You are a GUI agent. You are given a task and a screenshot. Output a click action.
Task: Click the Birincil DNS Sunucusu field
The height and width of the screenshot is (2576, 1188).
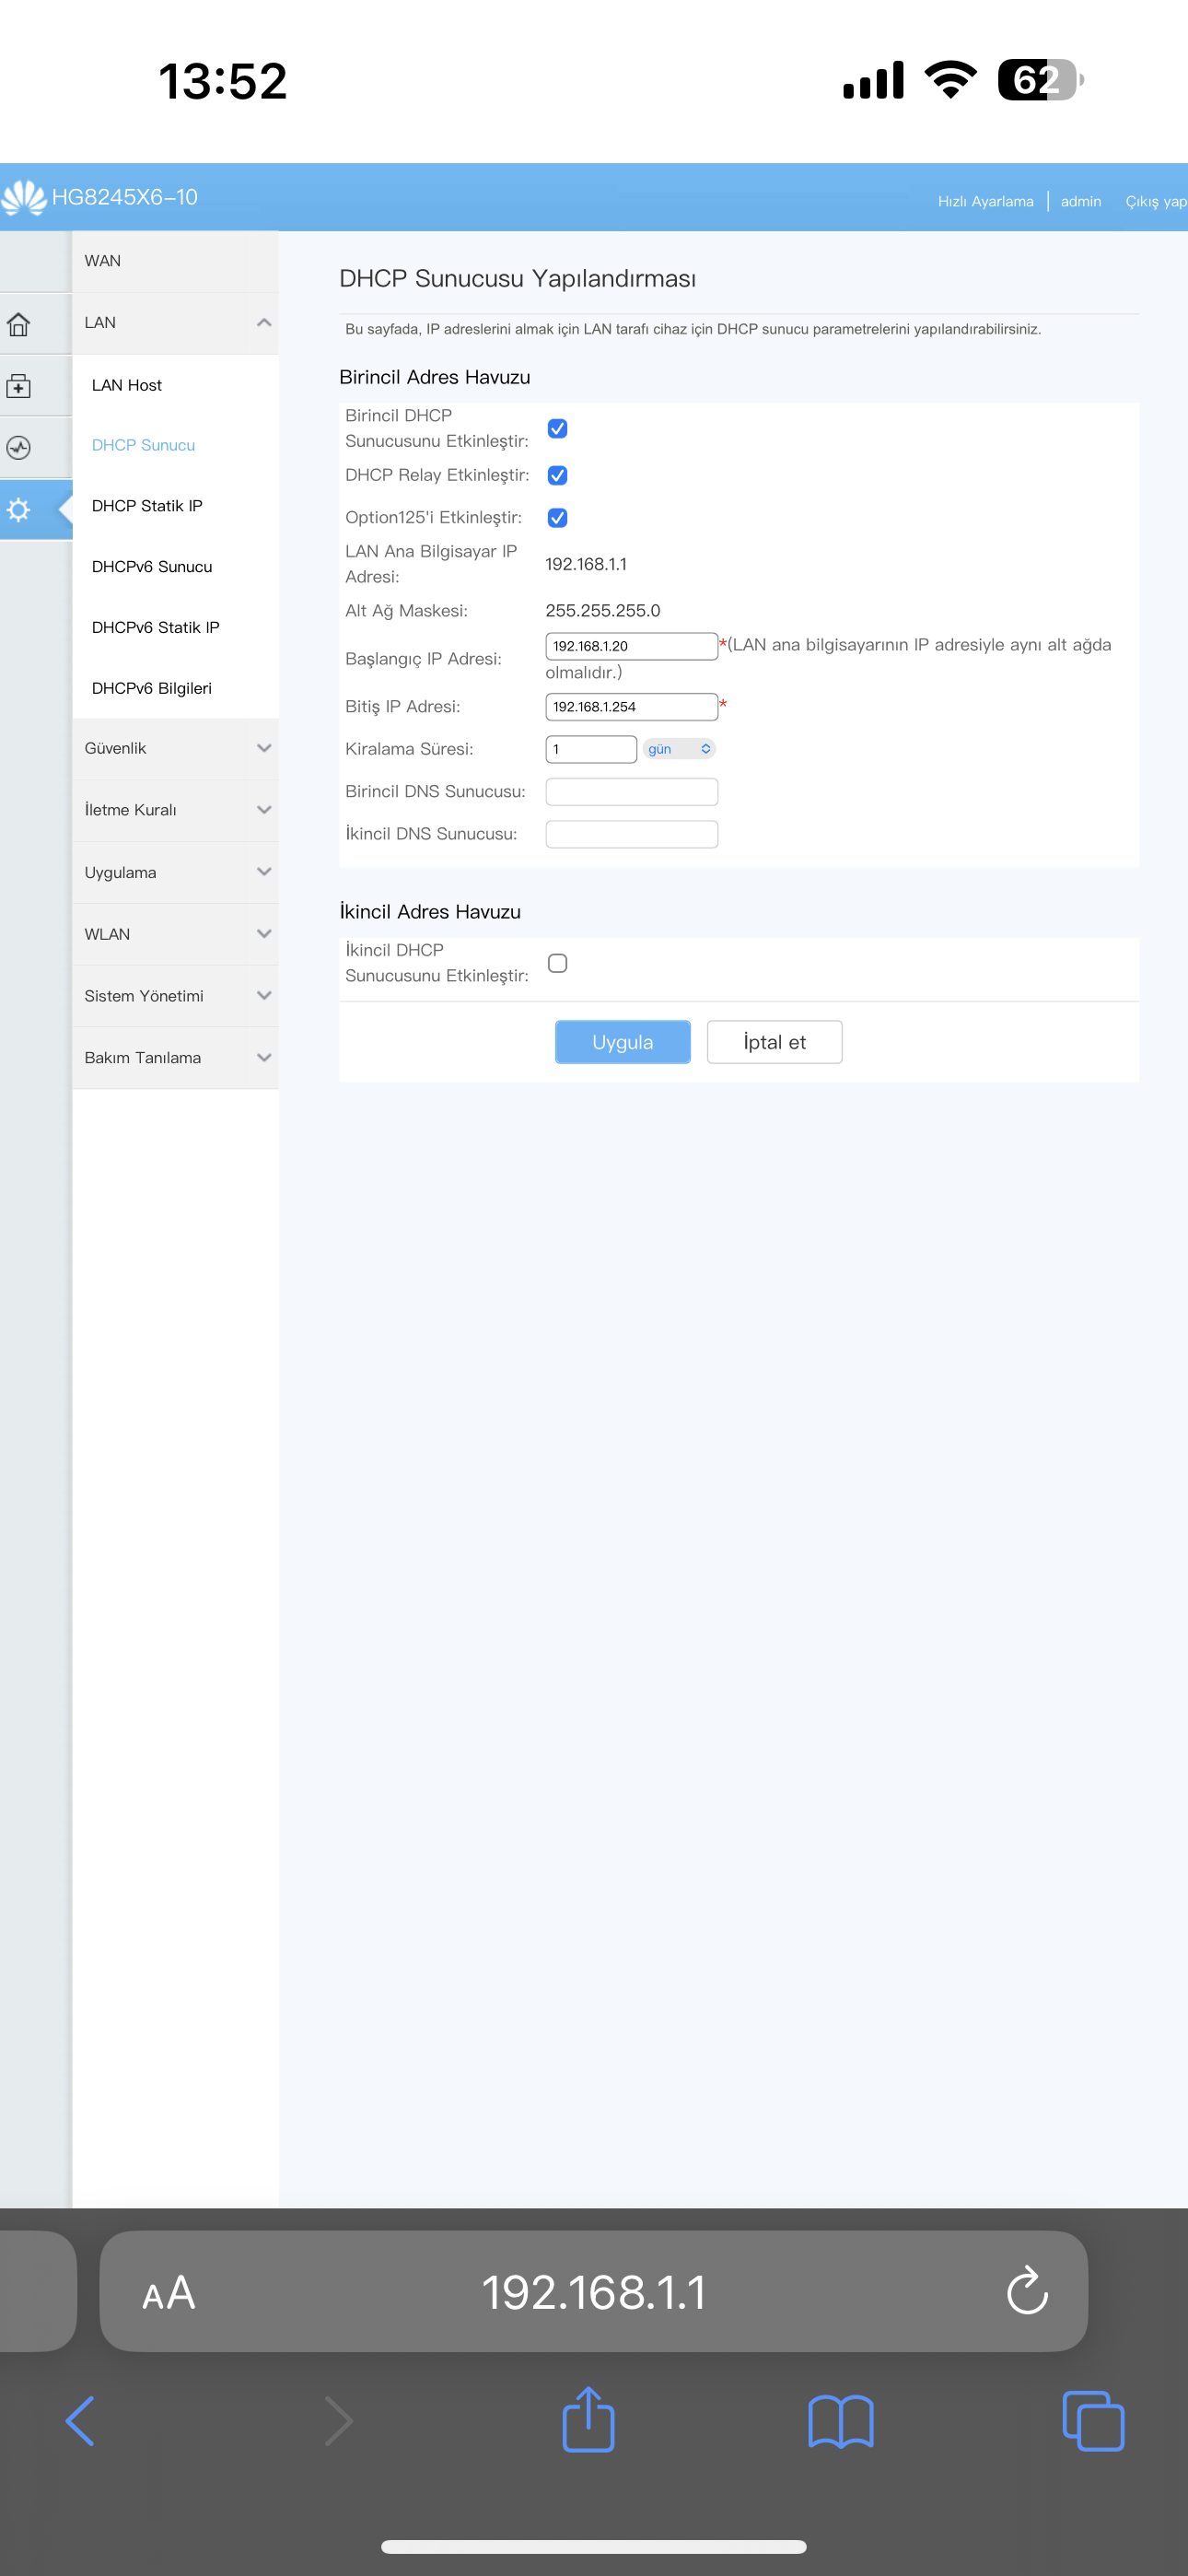(x=631, y=792)
